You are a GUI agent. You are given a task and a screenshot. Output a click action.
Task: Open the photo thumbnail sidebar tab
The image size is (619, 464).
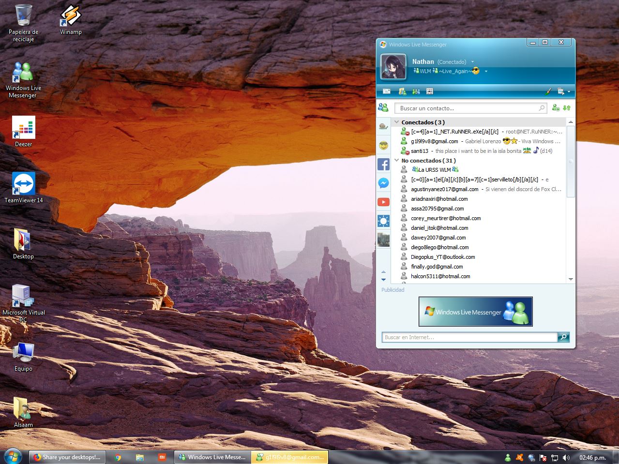tap(383, 240)
